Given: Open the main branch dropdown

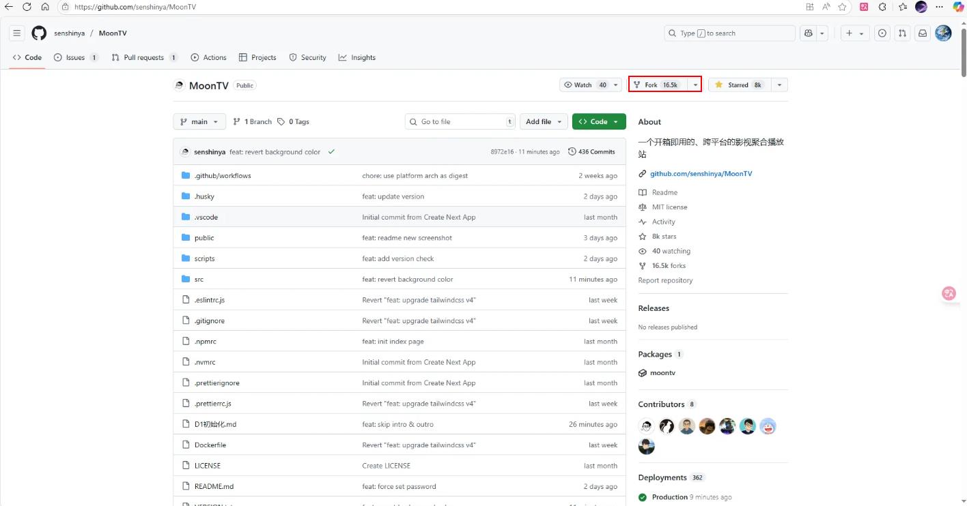Looking at the screenshot, I should click(199, 121).
